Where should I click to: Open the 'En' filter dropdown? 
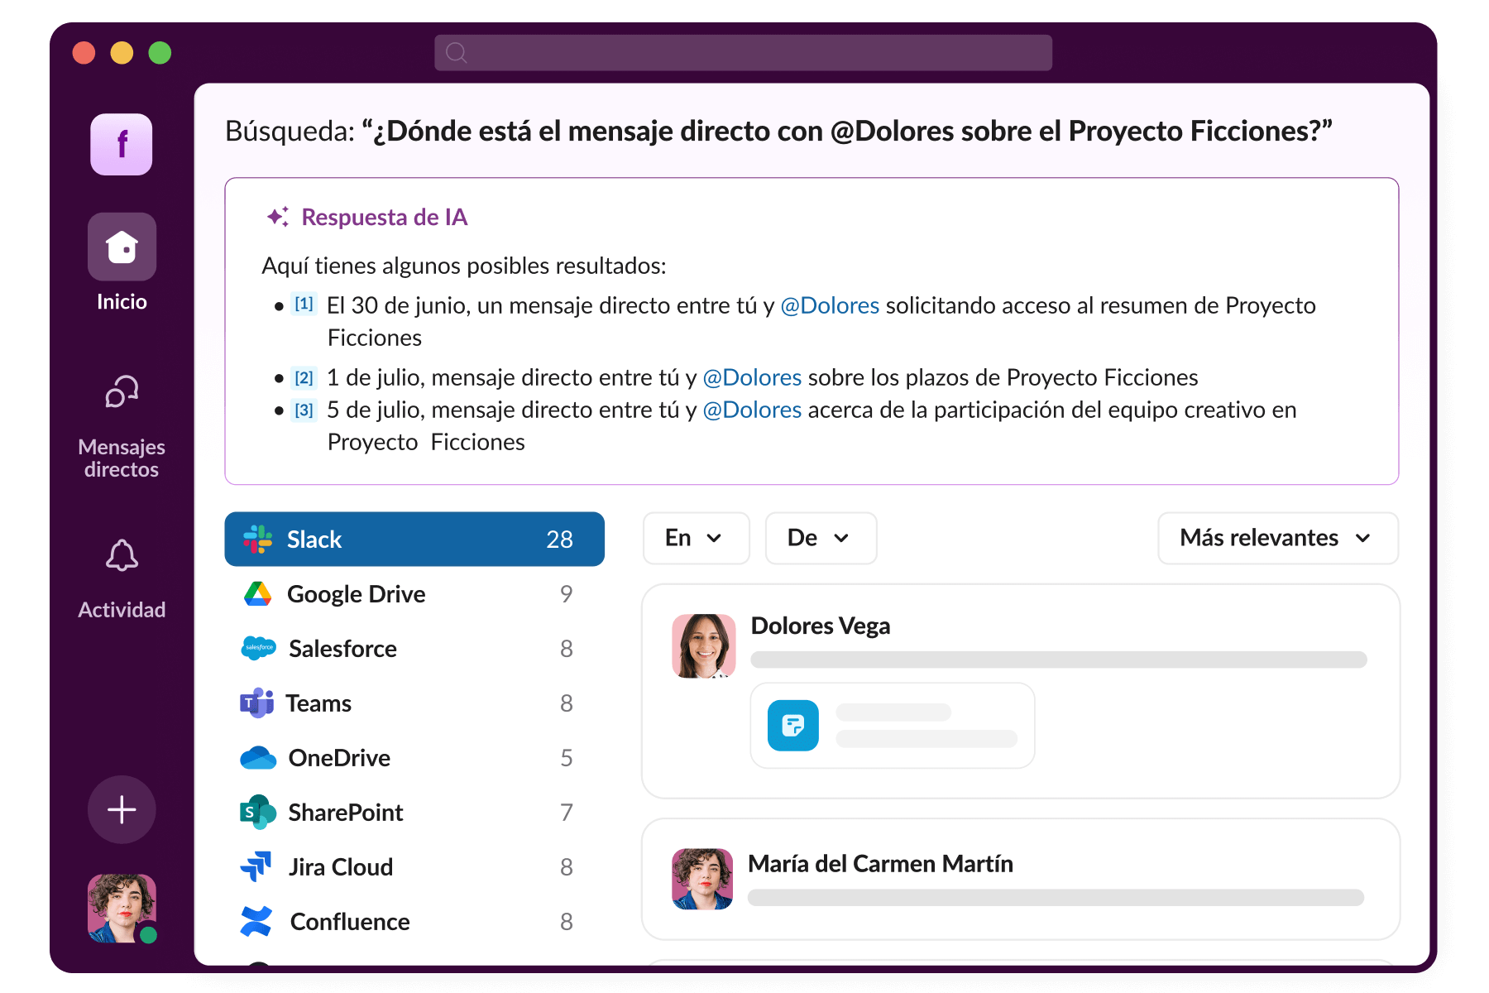(x=696, y=538)
